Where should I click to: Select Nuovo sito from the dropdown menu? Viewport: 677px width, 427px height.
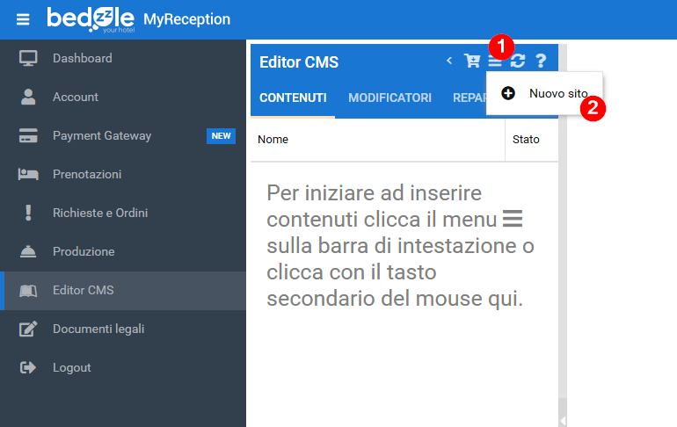pyautogui.click(x=557, y=93)
